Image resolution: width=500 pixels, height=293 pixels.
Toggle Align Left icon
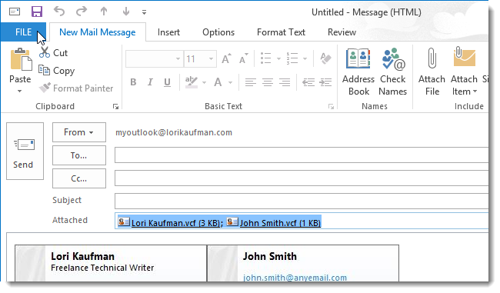(250, 82)
